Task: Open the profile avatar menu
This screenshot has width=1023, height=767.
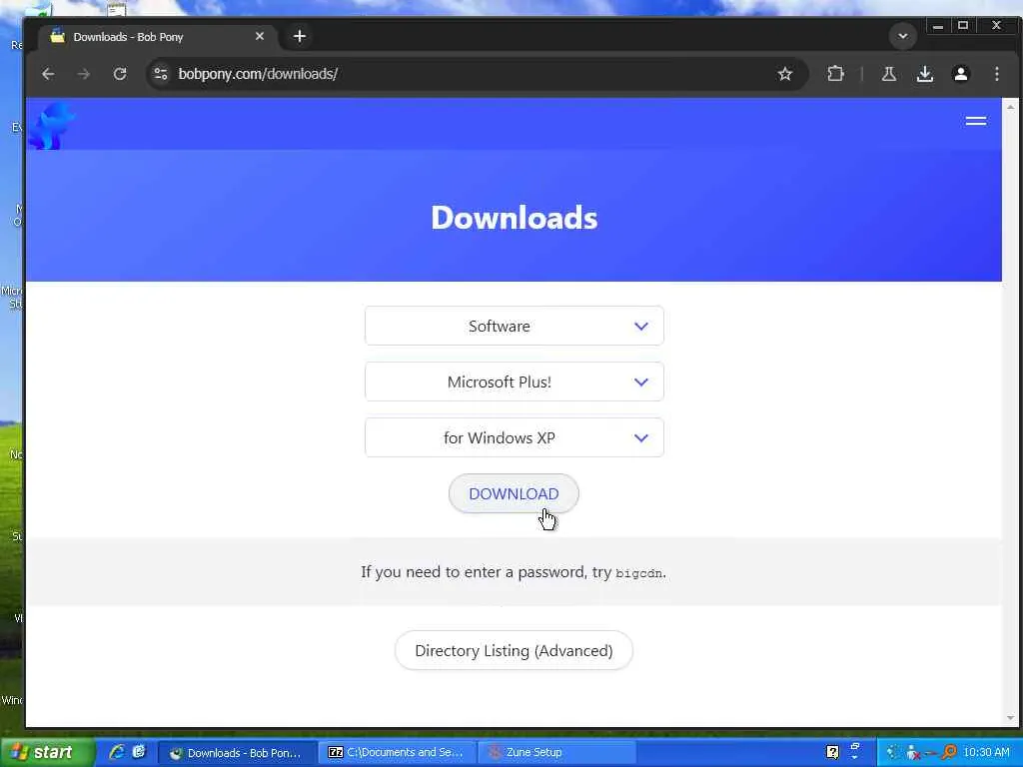Action: click(x=960, y=74)
